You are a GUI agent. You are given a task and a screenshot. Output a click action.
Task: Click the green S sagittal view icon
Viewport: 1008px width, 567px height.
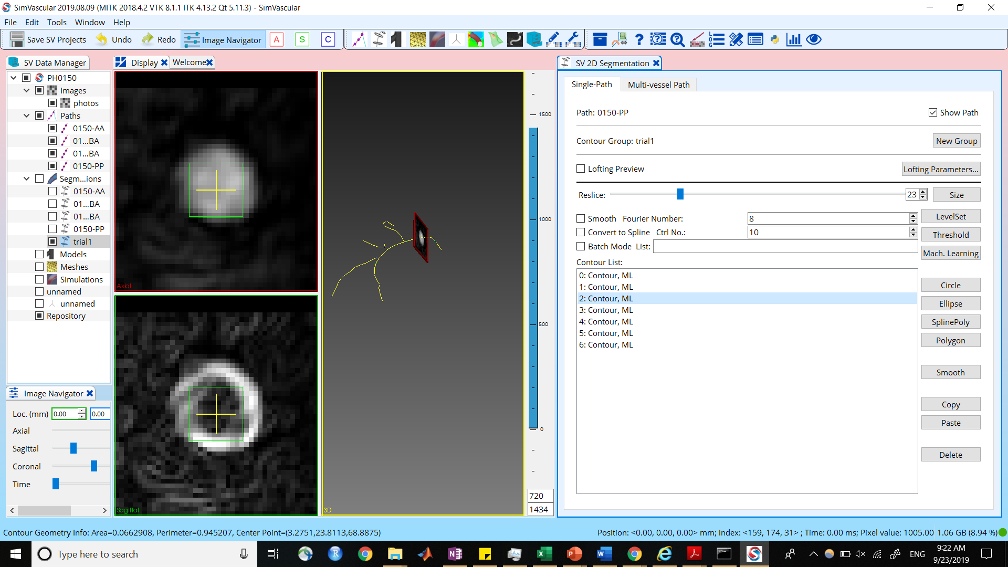tap(302, 39)
